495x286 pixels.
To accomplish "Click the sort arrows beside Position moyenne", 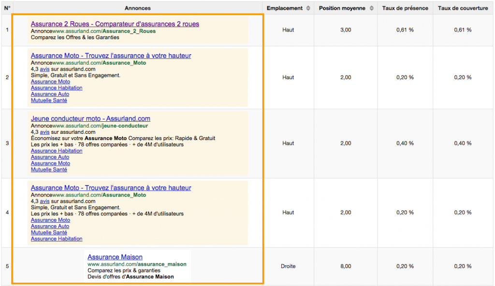I will click(x=372, y=8).
